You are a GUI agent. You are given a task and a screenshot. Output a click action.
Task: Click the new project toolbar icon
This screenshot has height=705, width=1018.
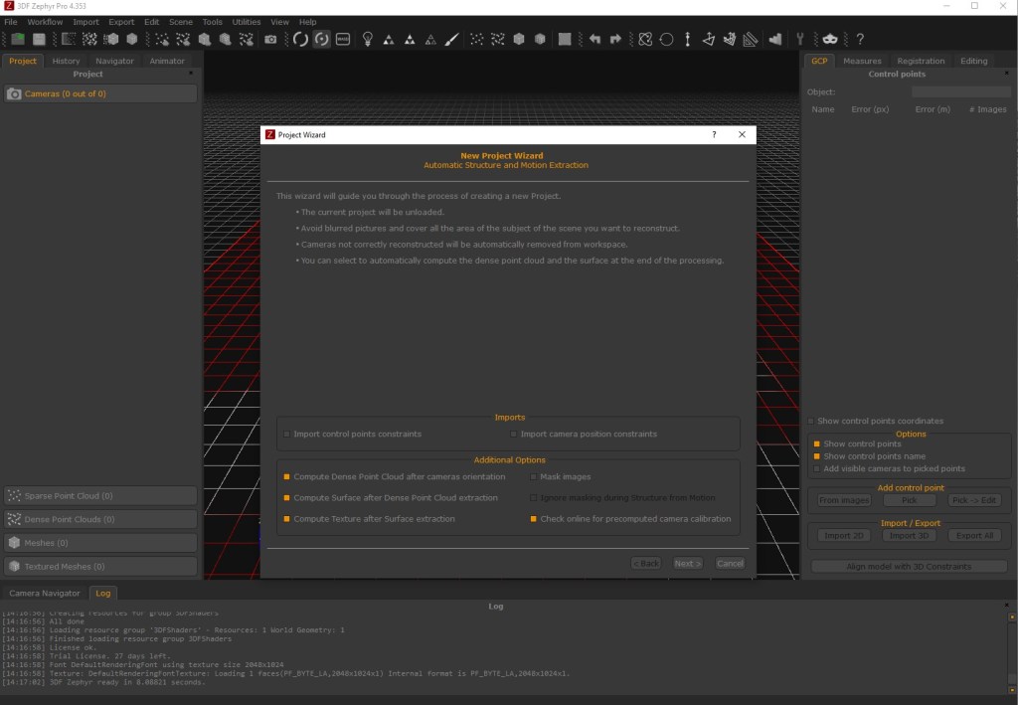18,39
